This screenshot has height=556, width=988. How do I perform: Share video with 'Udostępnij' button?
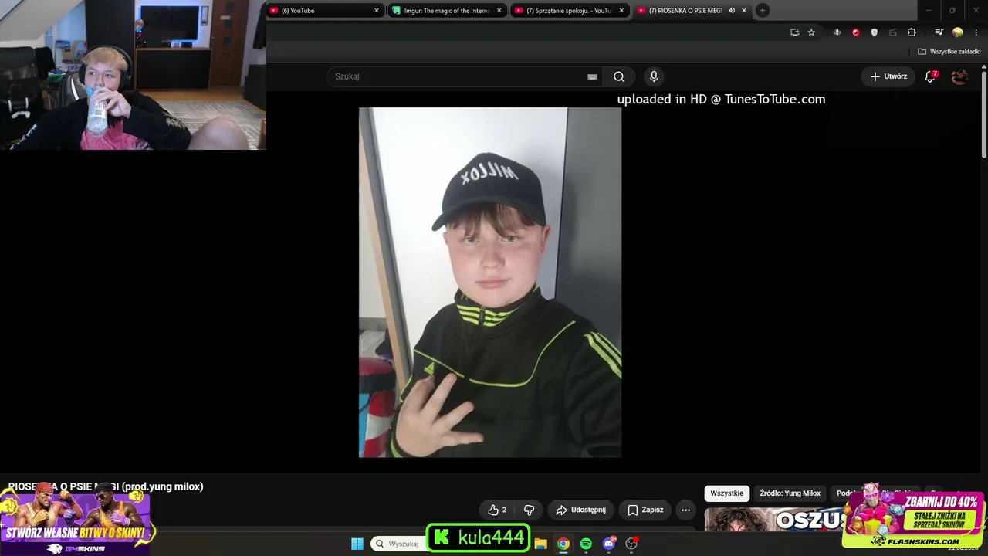(581, 510)
